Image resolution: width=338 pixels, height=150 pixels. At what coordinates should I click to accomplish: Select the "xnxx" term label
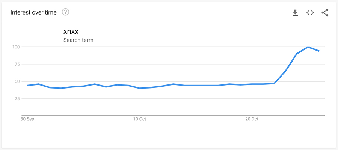[x=71, y=31]
